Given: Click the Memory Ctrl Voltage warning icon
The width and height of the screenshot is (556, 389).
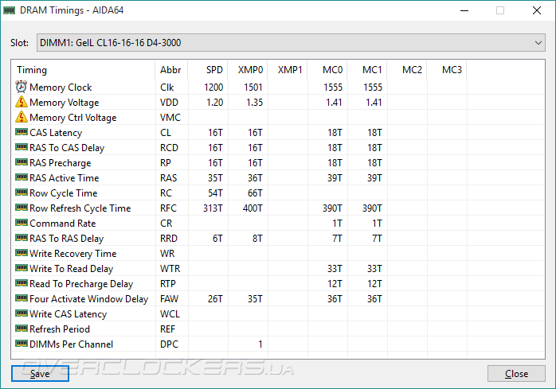Looking at the screenshot, I should [22, 117].
